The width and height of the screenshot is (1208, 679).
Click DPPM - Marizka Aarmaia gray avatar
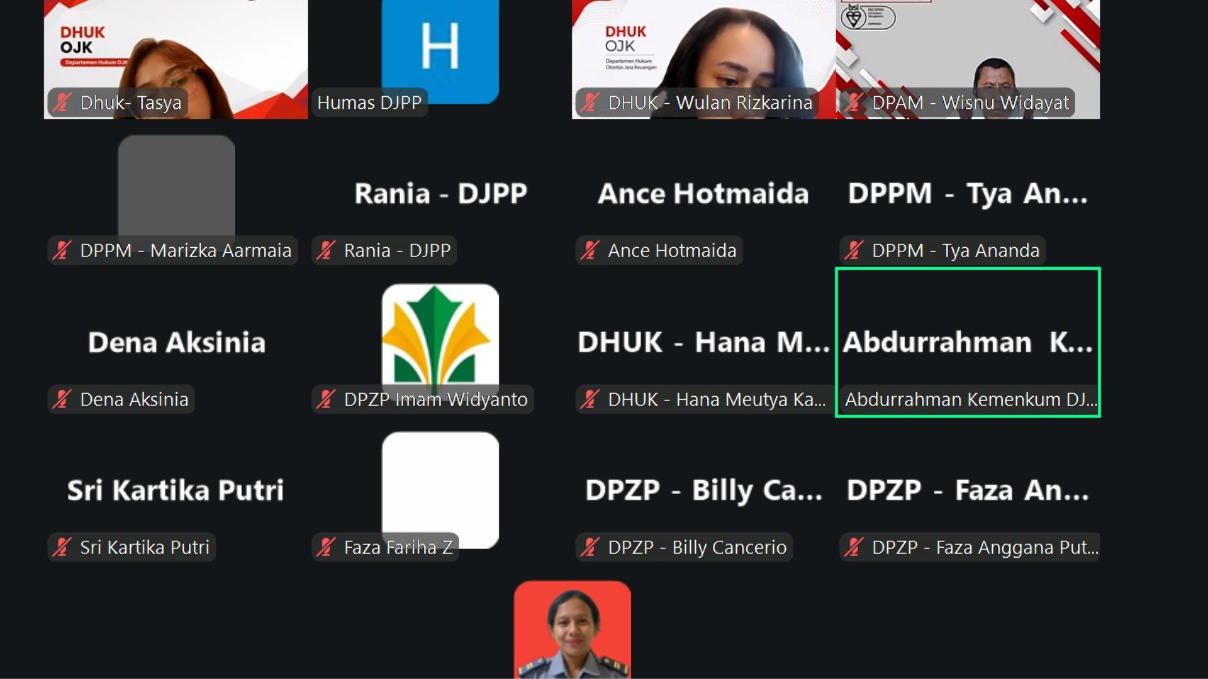pyautogui.click(x=176, y=187)
